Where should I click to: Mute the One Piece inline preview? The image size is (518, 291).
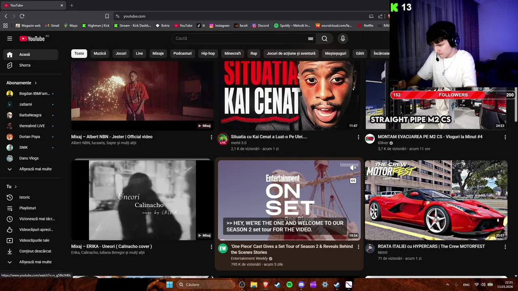[x=353, y=167]
